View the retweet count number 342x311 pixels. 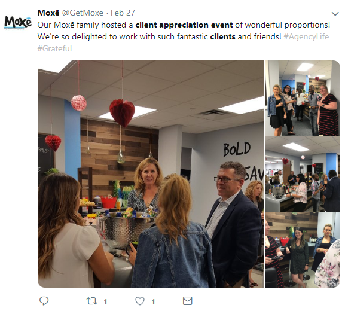coord(105,302)
